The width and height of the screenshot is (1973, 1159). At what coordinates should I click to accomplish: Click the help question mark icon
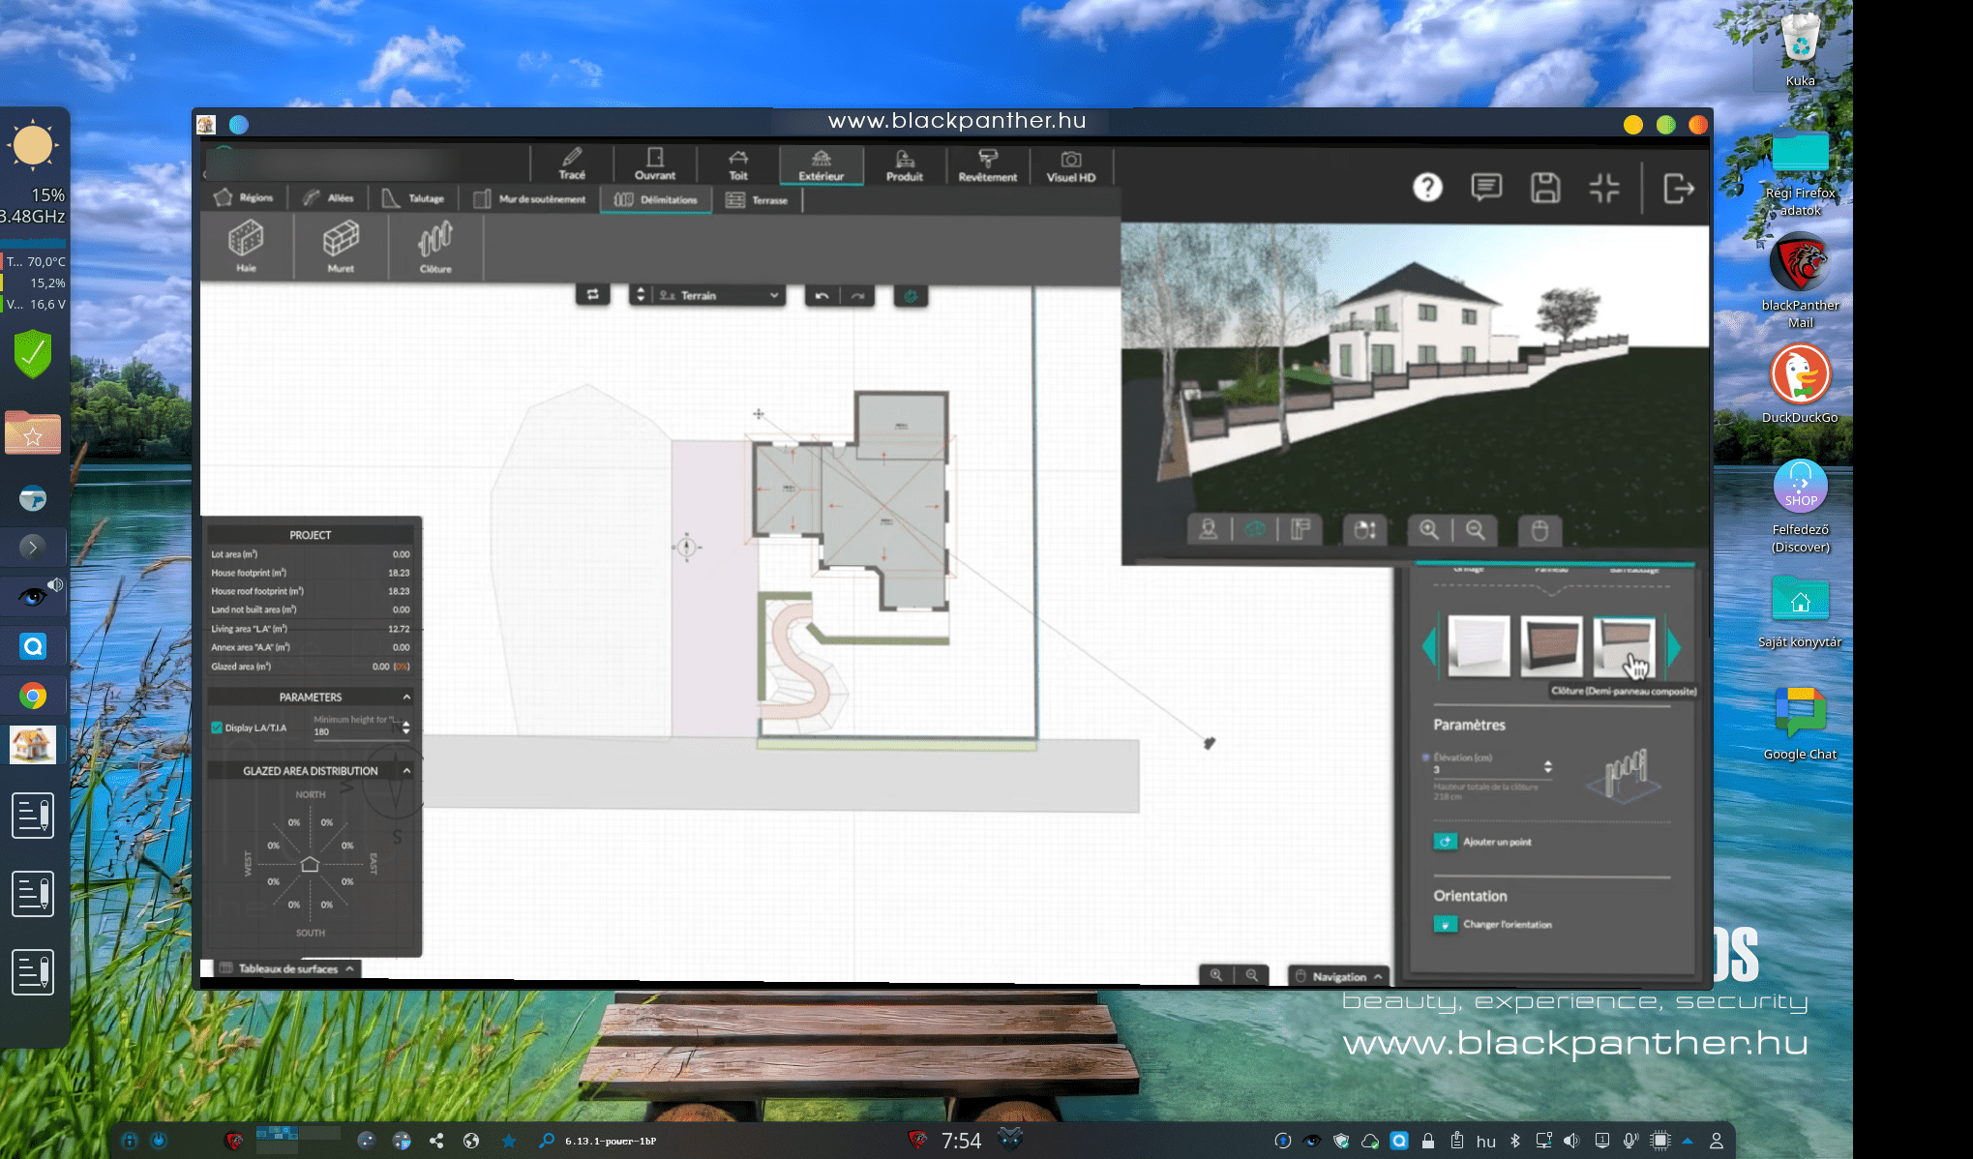pos(1427,188)
